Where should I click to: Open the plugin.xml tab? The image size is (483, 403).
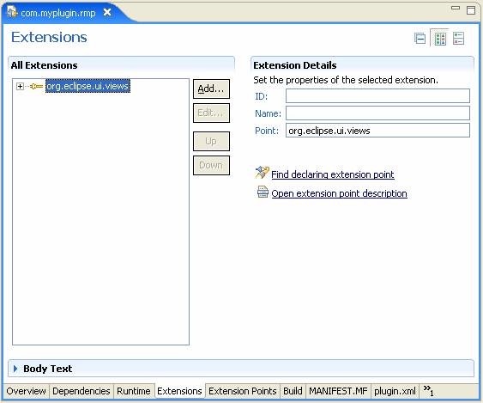pyautogui.click(x=395, y=391)
